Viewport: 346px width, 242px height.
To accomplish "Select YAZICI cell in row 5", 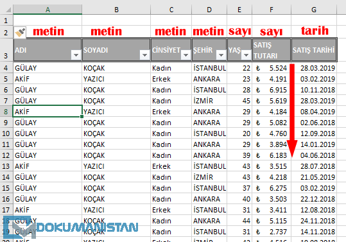I will pos(116,79).
